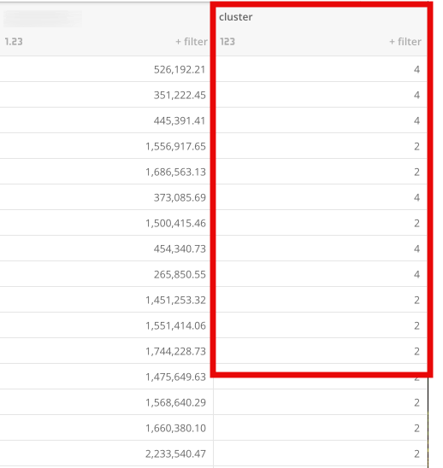Click cluster value 2 in the 1,568,640.29 row
The height and width of the screenshot is (468, 443).
click(417, 403)
